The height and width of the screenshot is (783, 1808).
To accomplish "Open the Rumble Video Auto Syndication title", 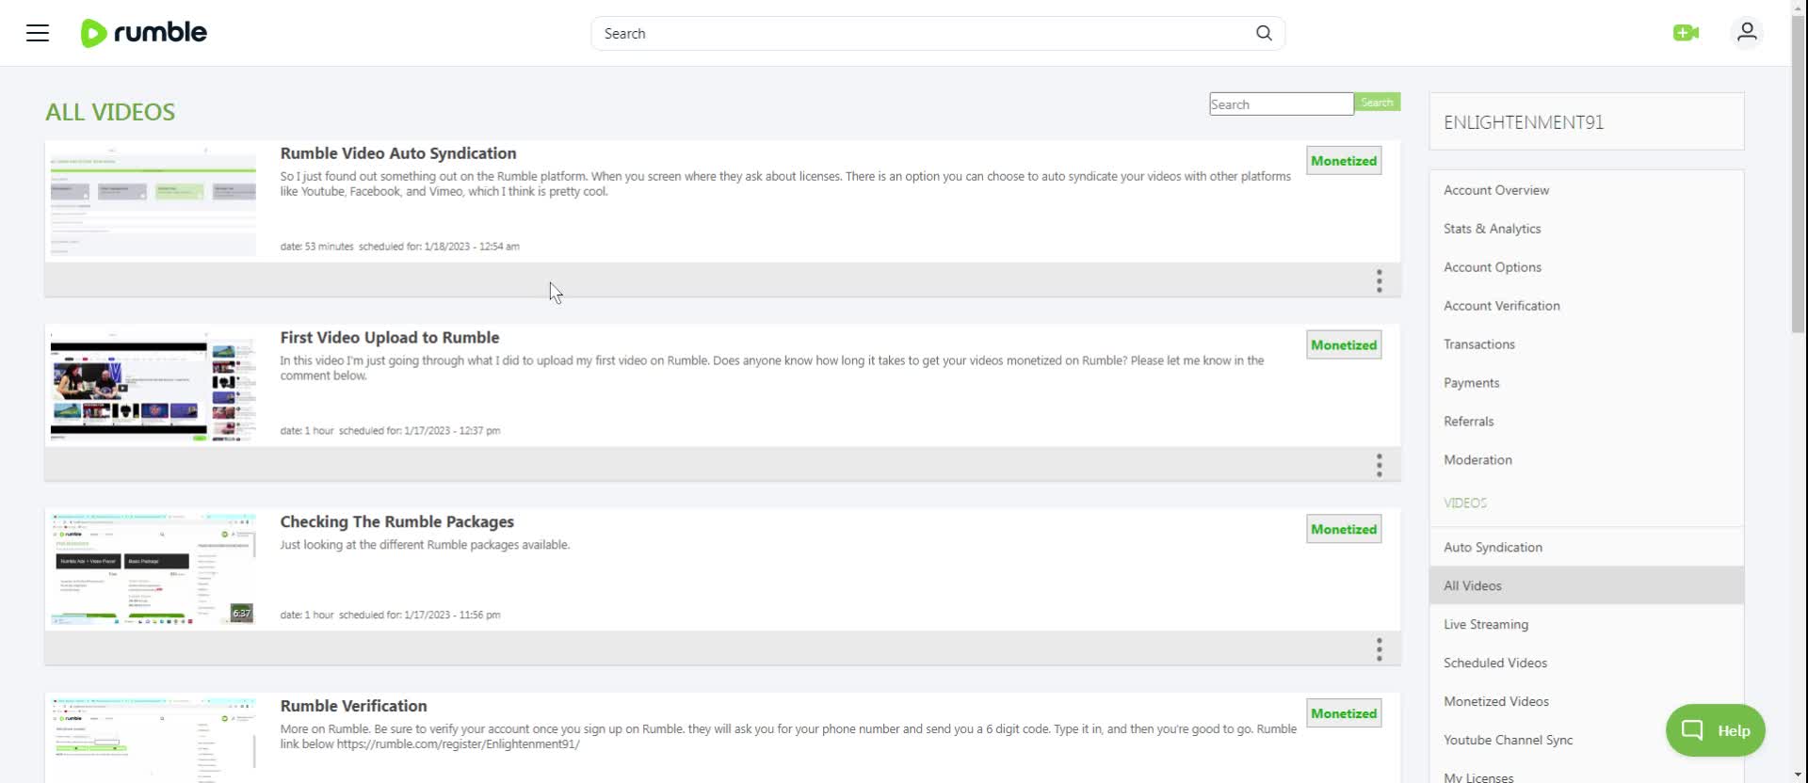I will 397,153.
